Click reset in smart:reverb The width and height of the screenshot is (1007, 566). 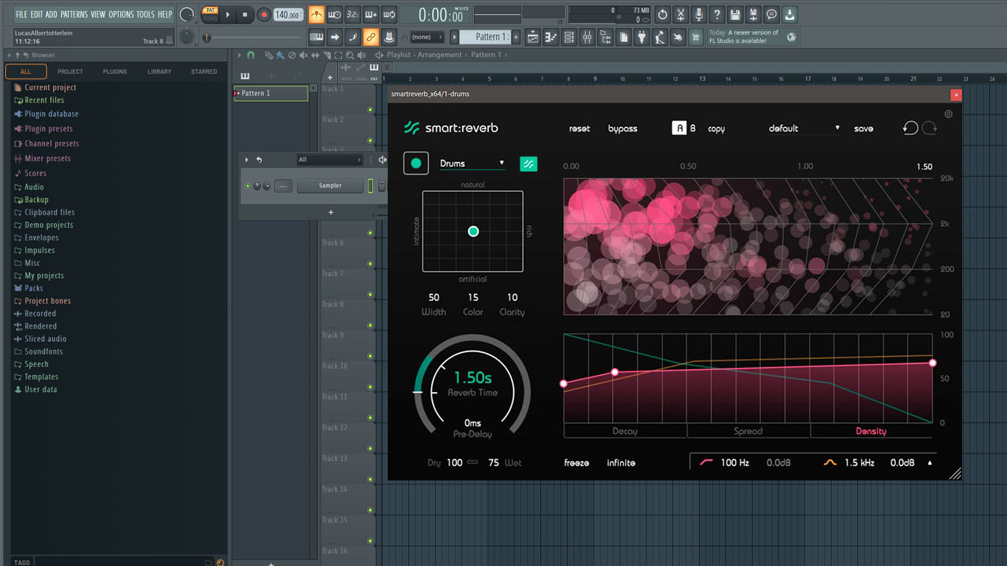coord(579,128)
